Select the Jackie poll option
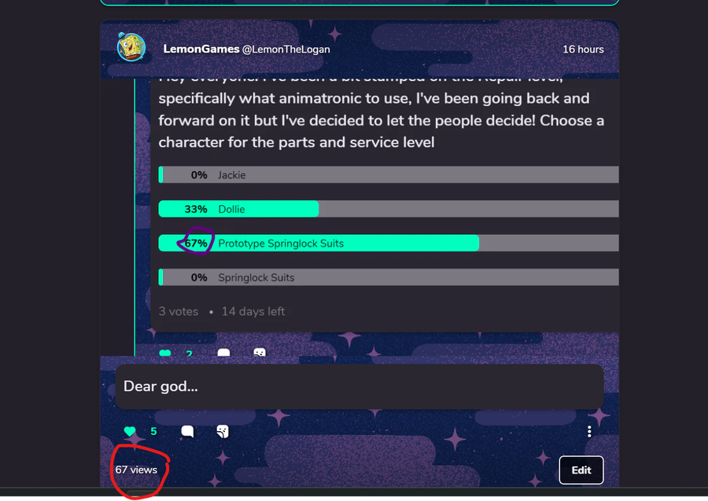This screenshot has width=708, height=501. pyautogui.click(x=389, y=175)
